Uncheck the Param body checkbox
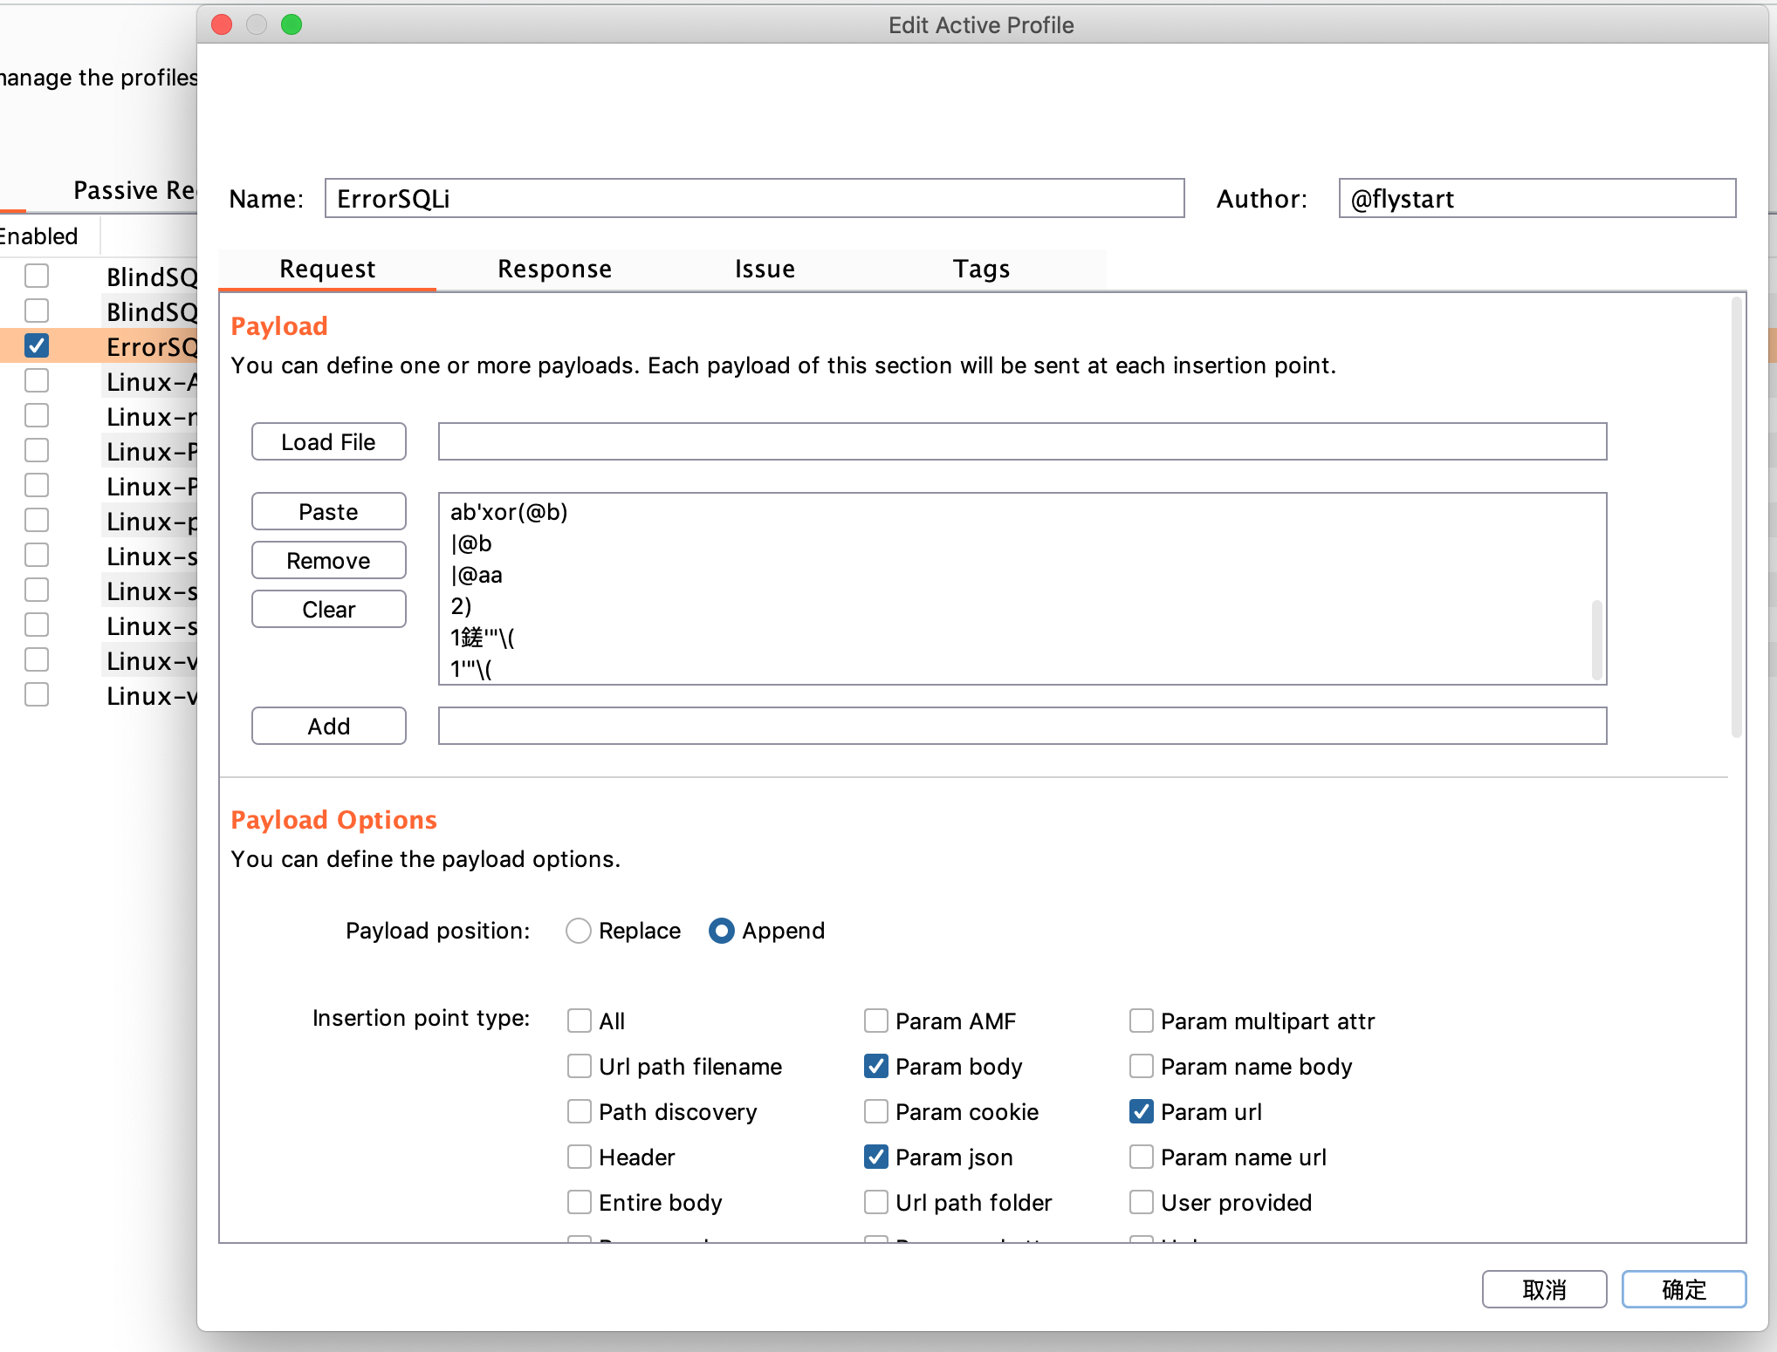 pos(876,1066)
